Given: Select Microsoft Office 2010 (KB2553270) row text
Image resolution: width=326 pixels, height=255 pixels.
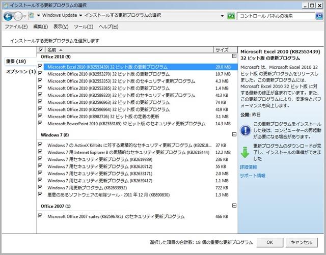Looking at the screenshot, I should click(x=108, y=74).
